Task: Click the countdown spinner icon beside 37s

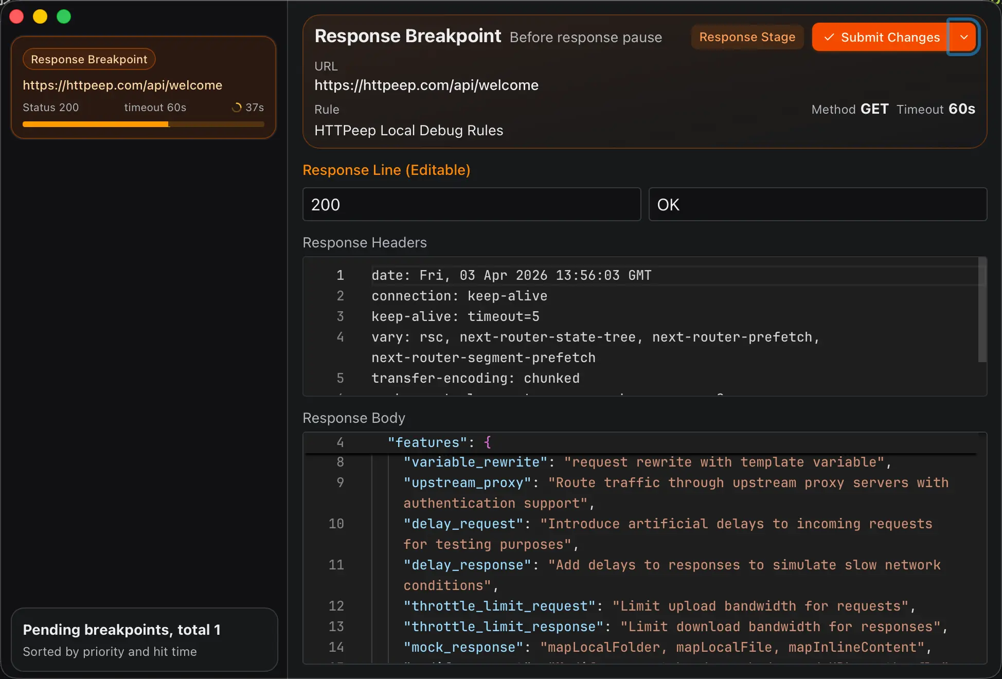Action: 237,107
